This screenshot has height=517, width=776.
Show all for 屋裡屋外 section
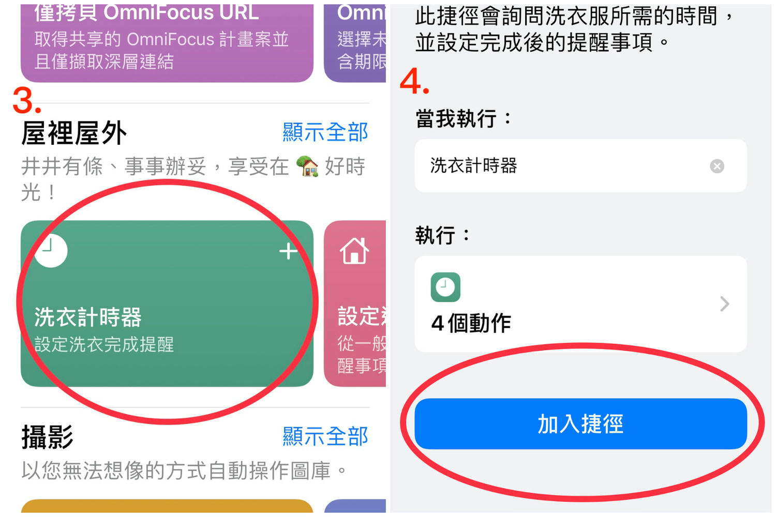pyautogui.click(x=325, y=132)
